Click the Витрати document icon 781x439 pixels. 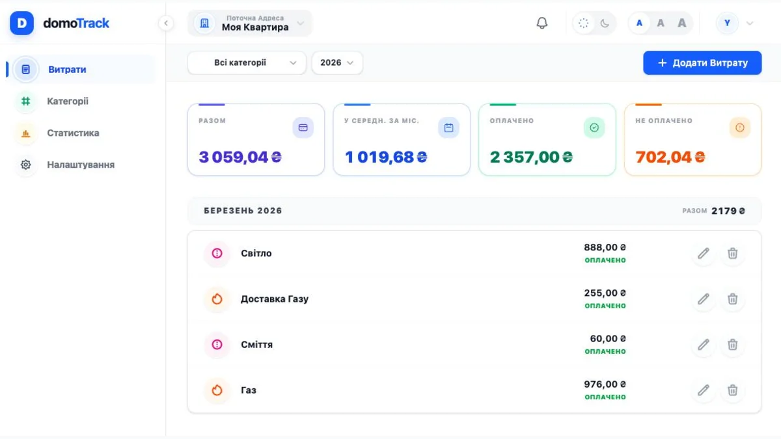coord(26,70)
